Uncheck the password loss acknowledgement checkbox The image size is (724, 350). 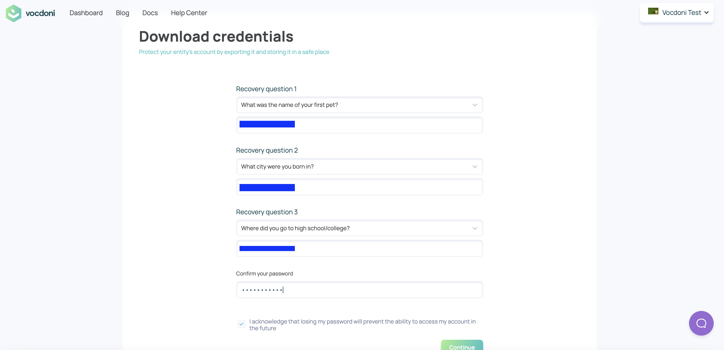(241, 324)
